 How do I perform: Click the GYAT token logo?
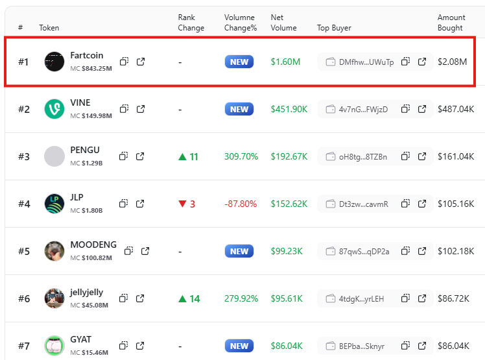click(54, 346)
